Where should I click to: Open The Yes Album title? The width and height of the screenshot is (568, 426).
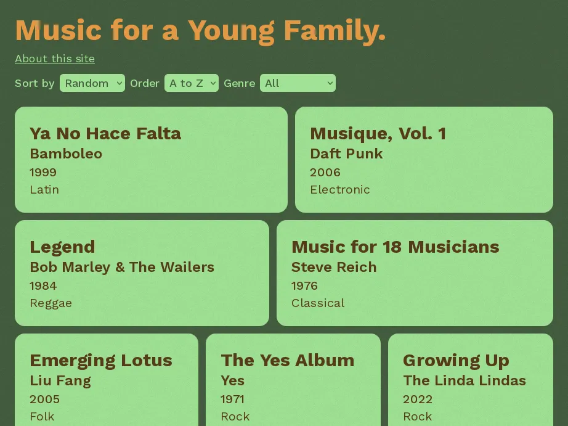(x=287, y=360)
